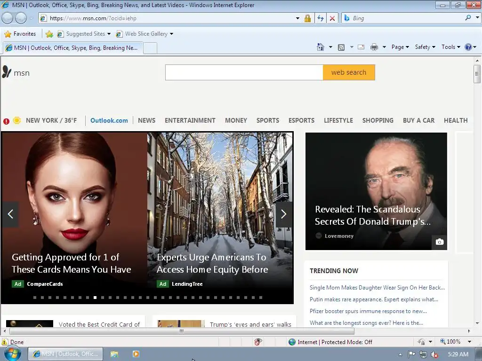The image size is (482, 361).
Task: Click the Back navigation button
Action: click(x=8, y=18)
